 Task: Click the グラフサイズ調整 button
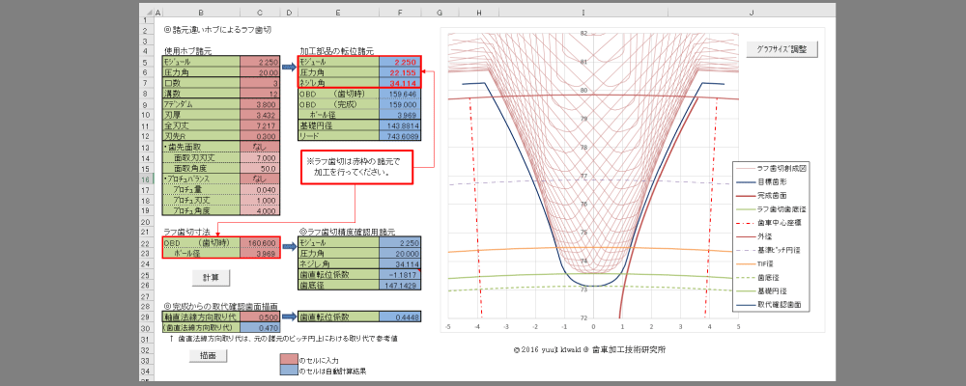(x=782, y=48)
